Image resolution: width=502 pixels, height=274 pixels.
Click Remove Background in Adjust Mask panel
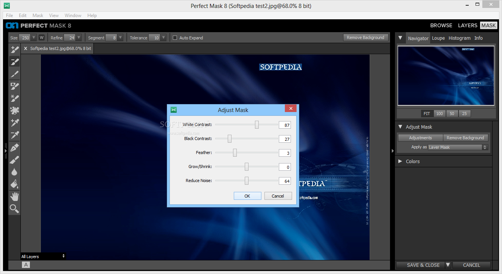(x=465, y=138)
